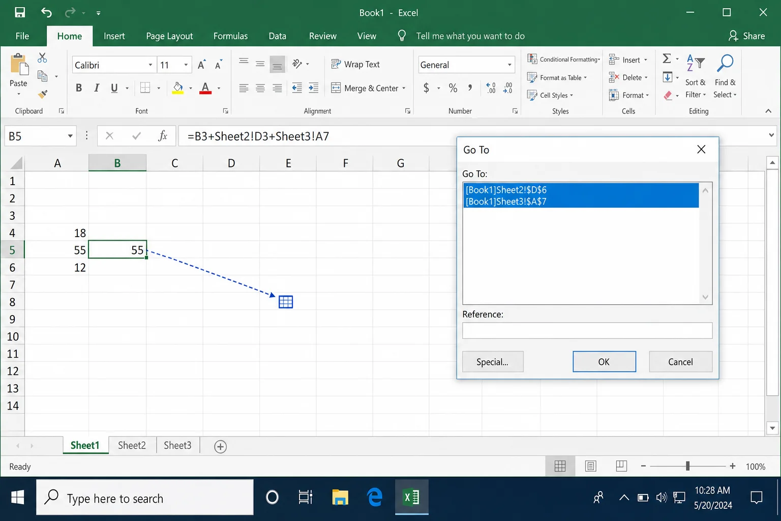This screenshot has width=781, height=521.
Task: Open the General number format dropdown
Action: [x=509, y=65]
